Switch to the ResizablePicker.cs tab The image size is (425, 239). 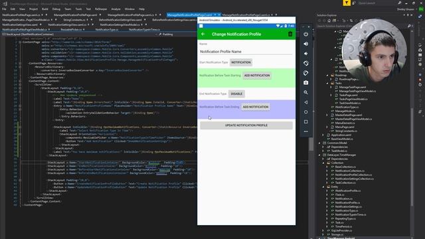[x=71, y=29]
